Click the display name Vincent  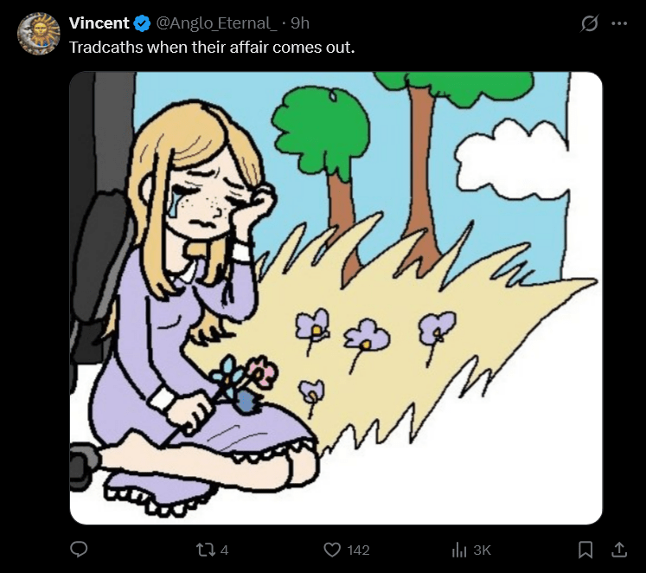99,23
